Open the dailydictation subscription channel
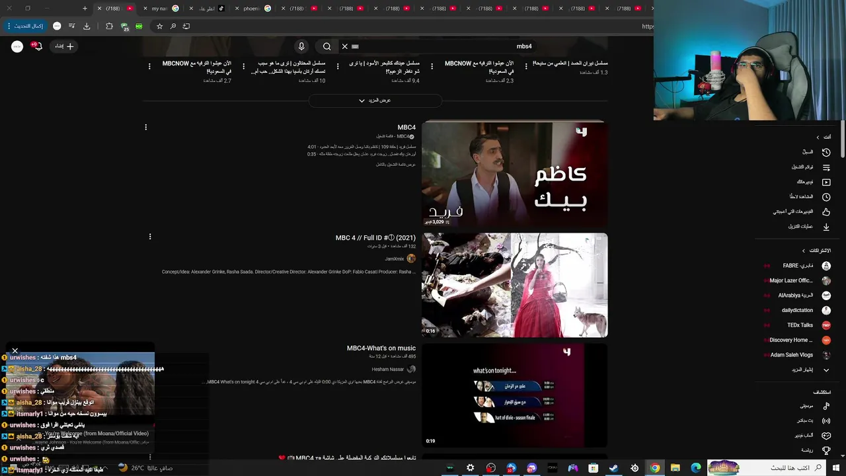Screen dimensions: 846x476 [798, 310]
